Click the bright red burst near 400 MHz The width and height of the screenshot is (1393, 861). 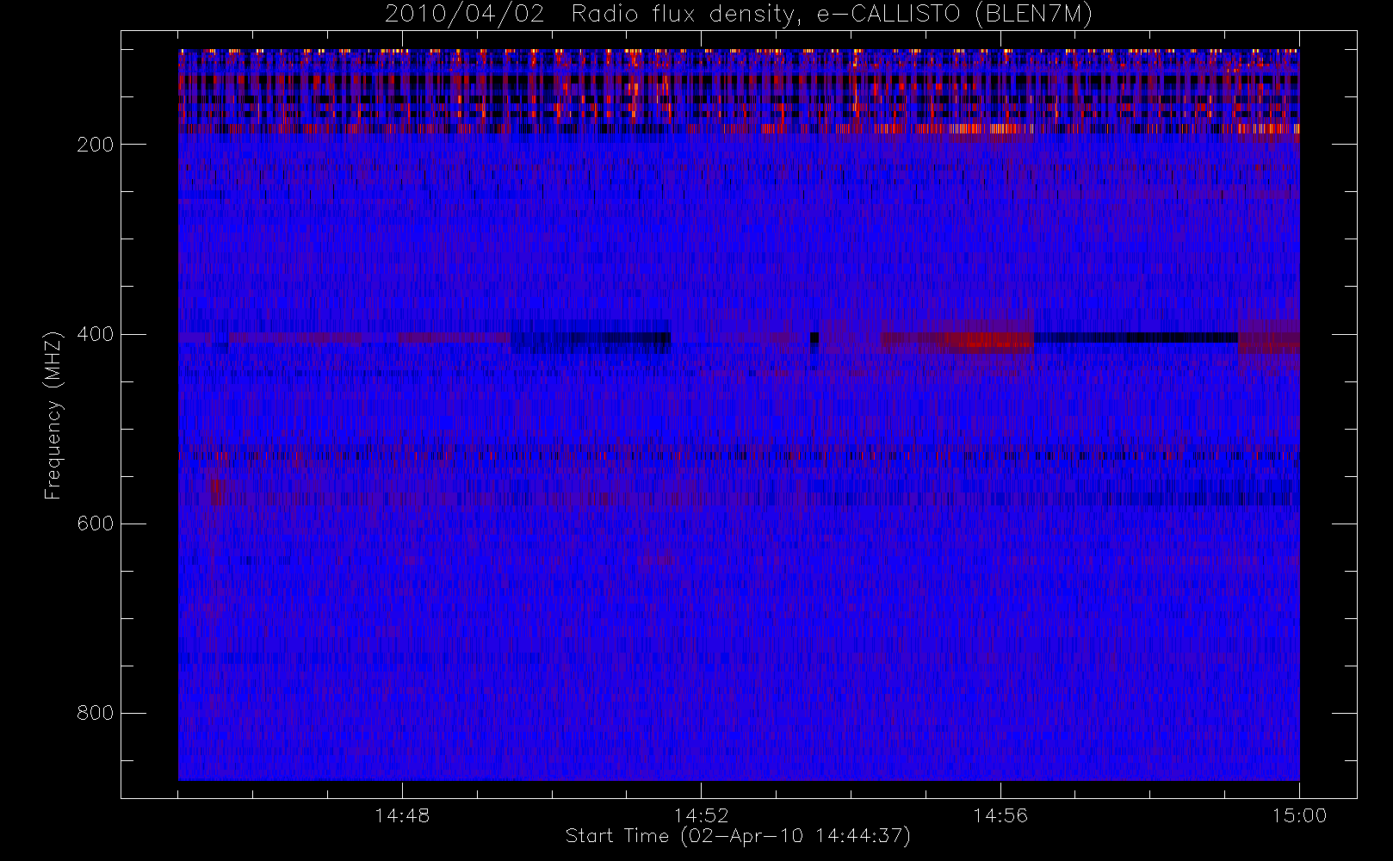click(988, 339)
